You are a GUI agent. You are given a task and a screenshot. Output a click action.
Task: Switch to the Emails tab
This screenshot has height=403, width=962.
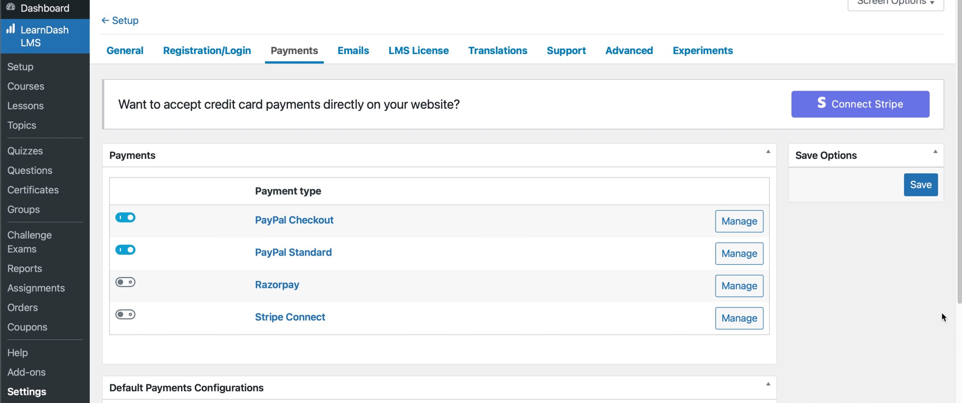353,50
